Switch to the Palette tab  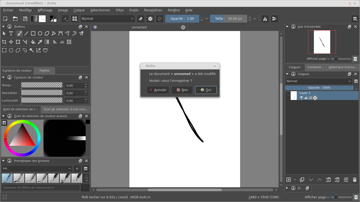coord(45,70)
